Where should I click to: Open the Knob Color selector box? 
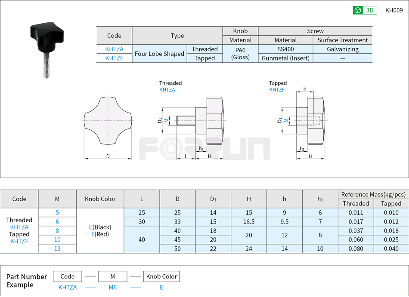[x=161, y=276]
